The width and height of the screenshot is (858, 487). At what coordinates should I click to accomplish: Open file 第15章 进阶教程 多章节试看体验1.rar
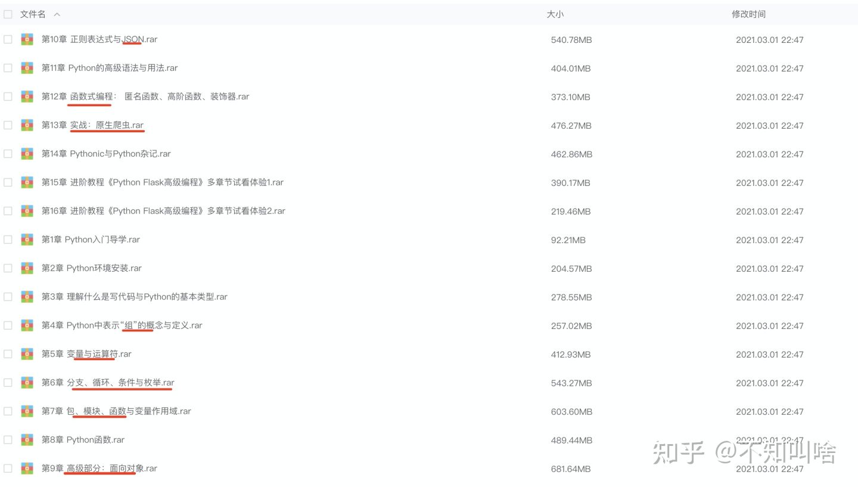point(163,182)
